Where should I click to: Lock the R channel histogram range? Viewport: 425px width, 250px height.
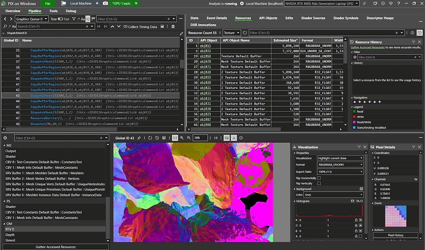(356, 220)
